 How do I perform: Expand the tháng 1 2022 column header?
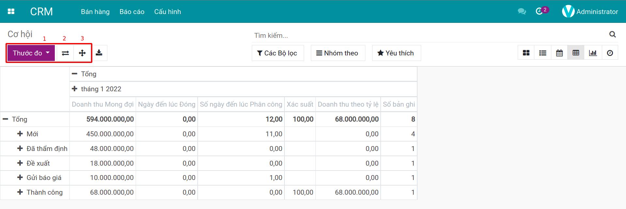tap(243, 89)
